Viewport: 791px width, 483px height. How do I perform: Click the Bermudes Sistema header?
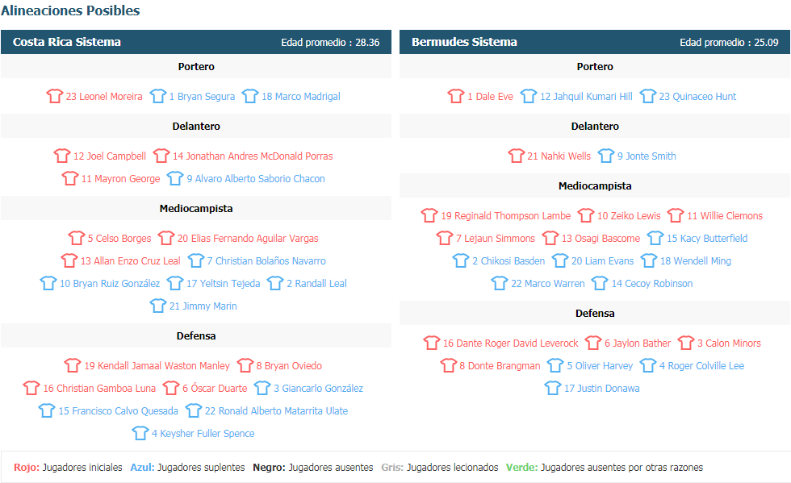pos(595,42)
